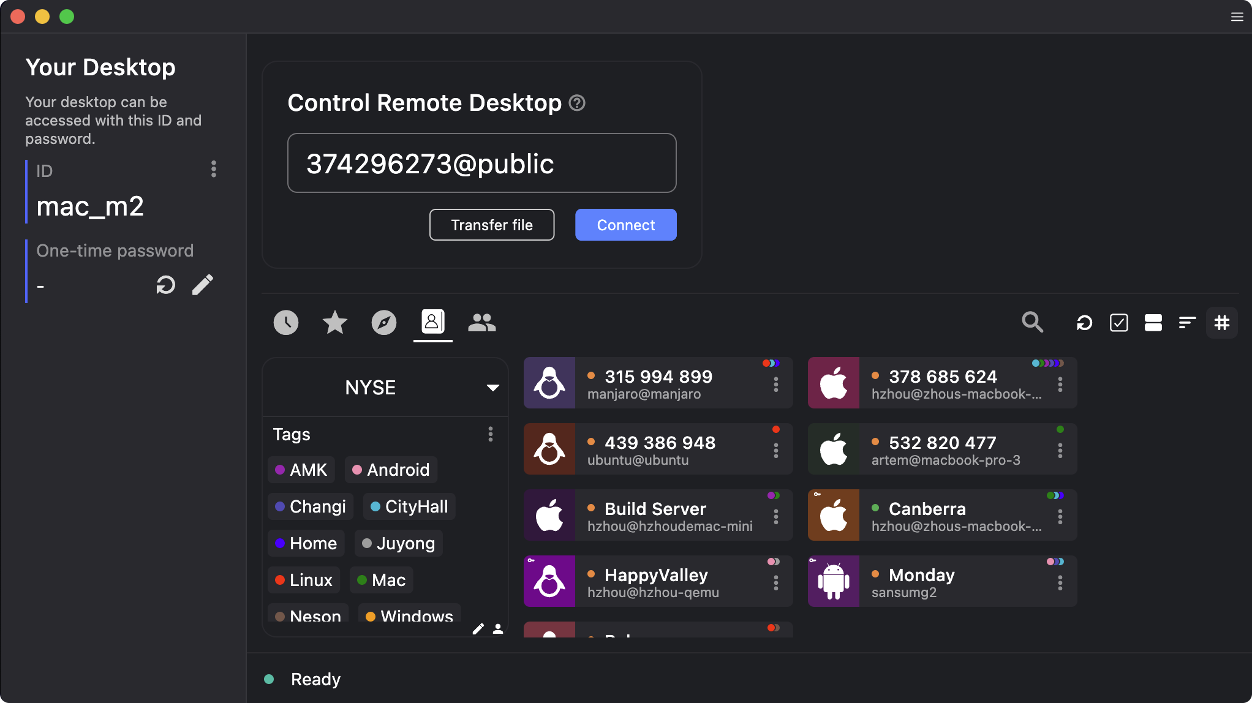Select the purple AMK tag chip
This screenshot has width=1252, height=703.
coord(301,470)
